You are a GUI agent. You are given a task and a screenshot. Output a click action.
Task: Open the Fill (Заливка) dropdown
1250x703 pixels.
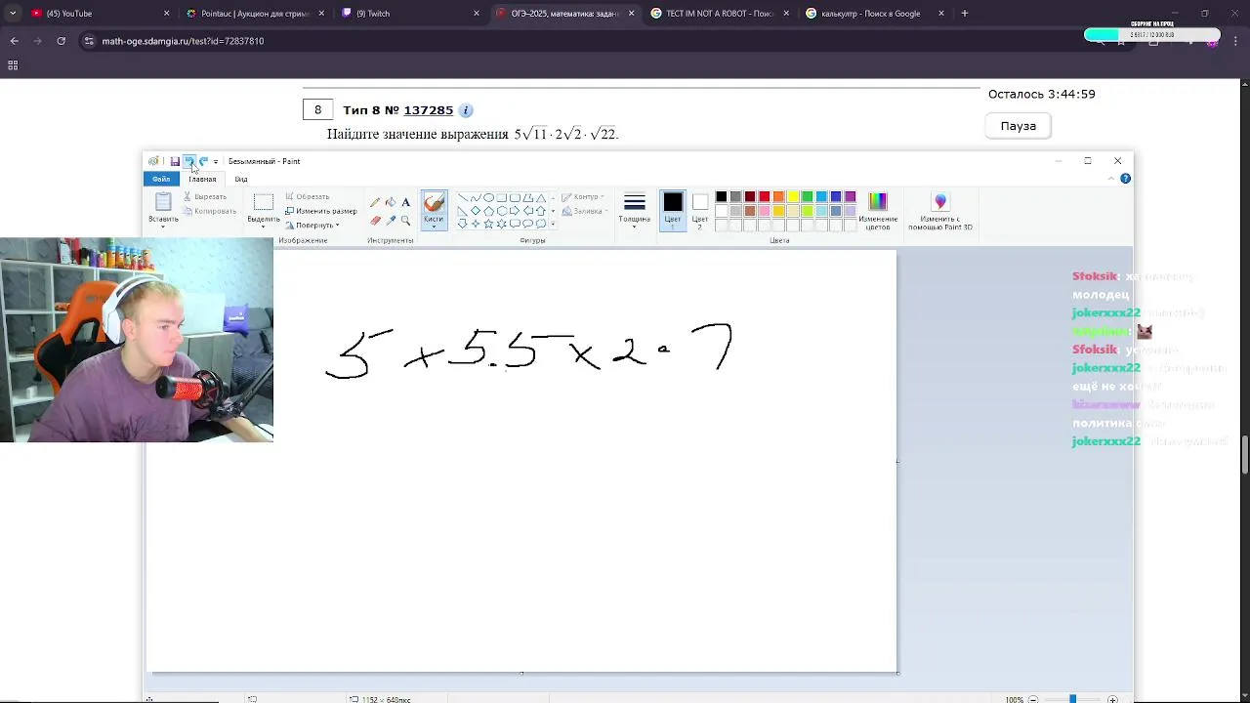coord(584,211)
